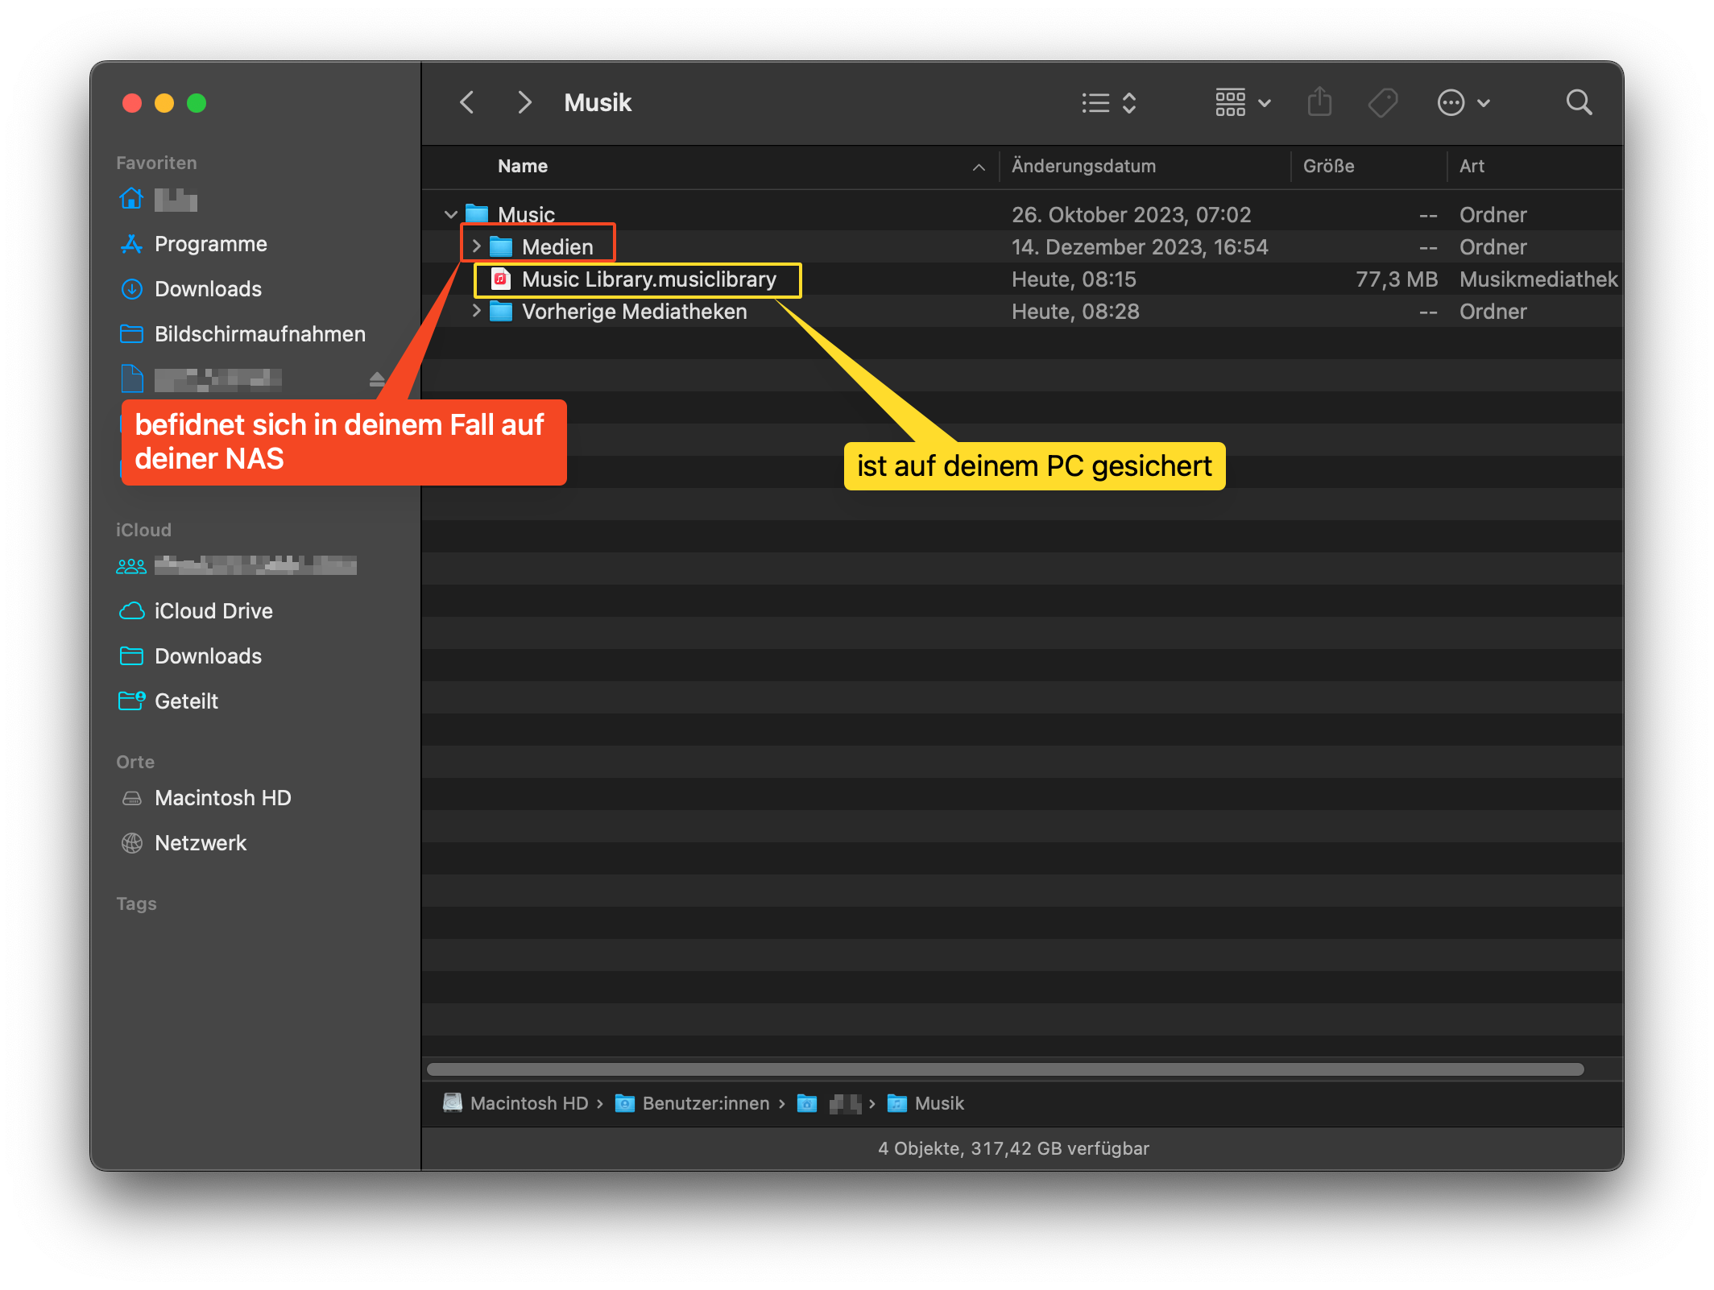The image size is (1714, 1290).
Task: Select iCloud Drive in the sidebar
Action: pyautogui.click(x=213, y=611)
